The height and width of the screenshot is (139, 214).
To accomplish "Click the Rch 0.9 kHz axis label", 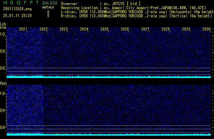I will point(2,111).
